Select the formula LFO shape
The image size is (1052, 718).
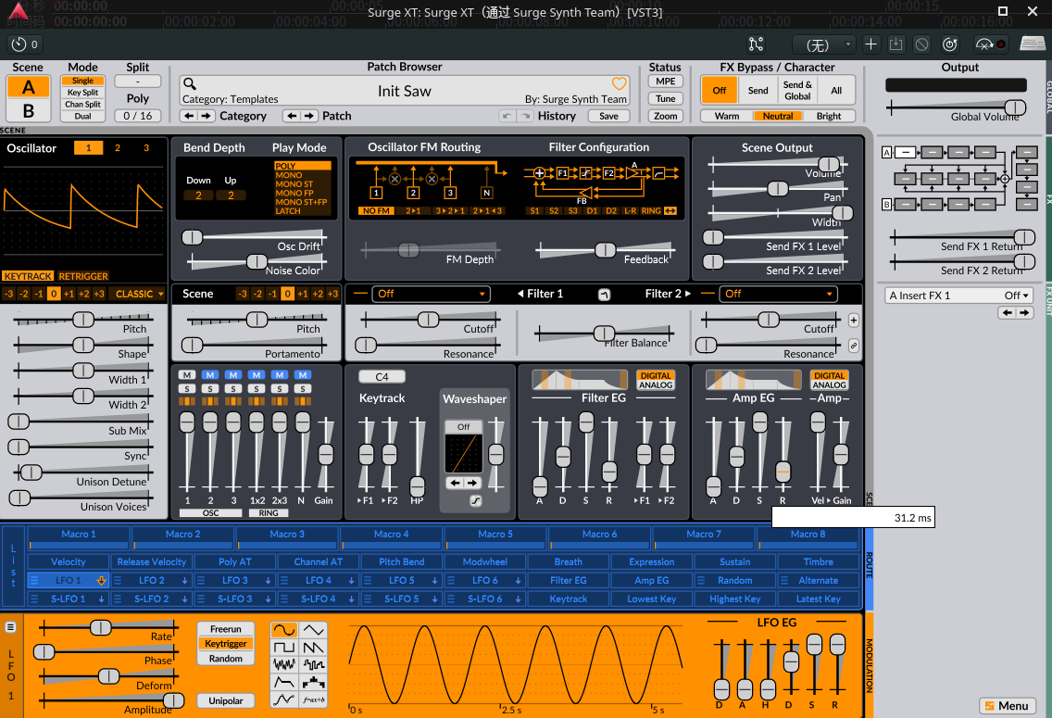click(x=313, y=699)
